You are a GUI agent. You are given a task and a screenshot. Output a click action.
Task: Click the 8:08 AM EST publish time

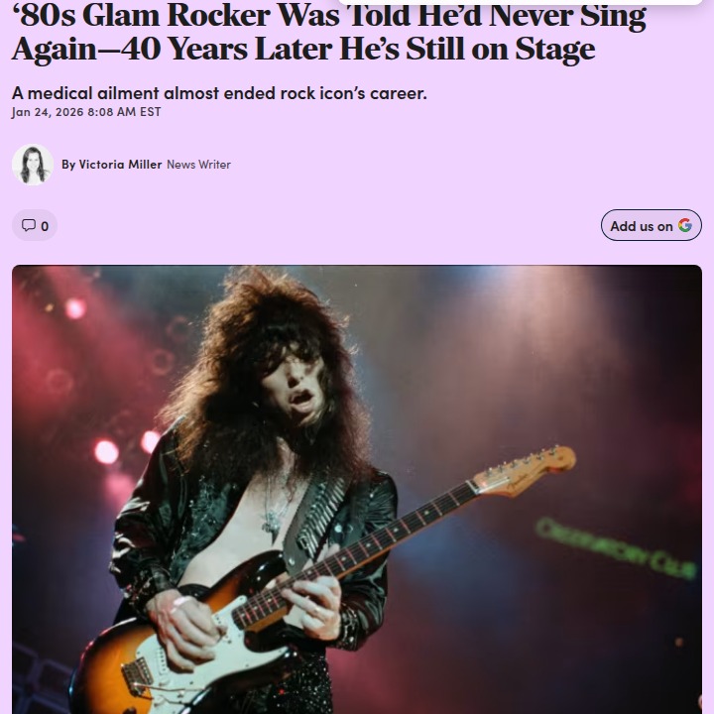click(x=124, y=112)
